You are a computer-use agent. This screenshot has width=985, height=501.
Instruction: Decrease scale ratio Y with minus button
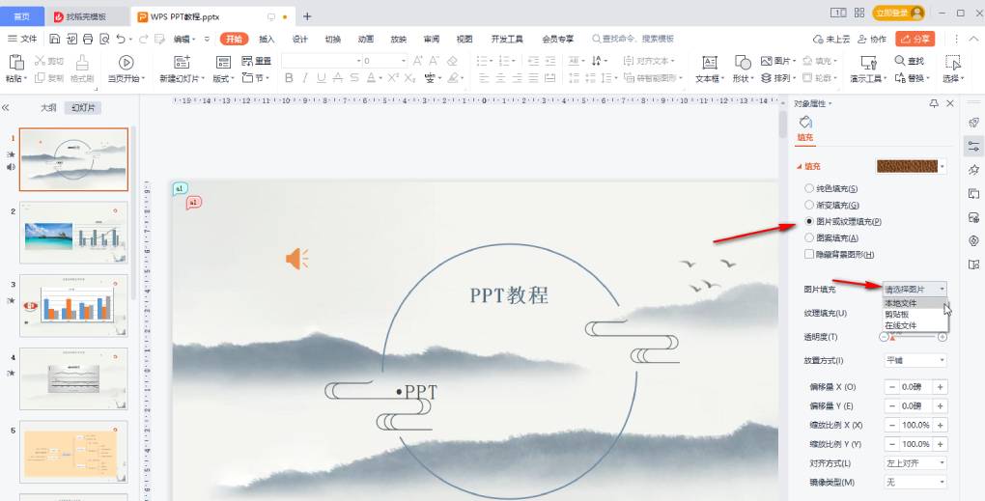(x=892, y=444)
